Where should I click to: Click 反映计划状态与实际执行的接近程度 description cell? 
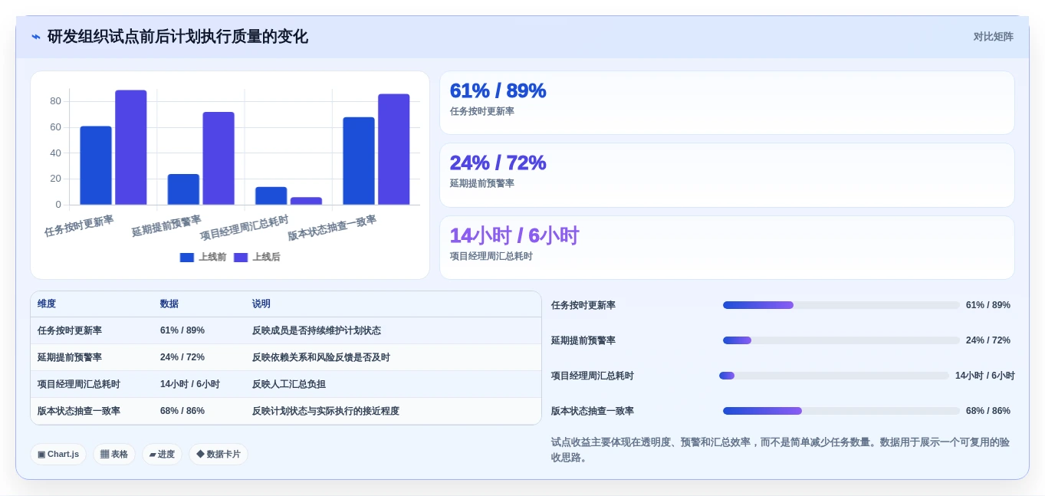[x=326, y=411]
